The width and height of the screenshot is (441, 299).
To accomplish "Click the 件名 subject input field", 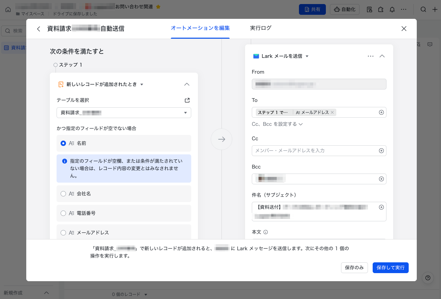I will pyautogui.click(x=319, y=212).
